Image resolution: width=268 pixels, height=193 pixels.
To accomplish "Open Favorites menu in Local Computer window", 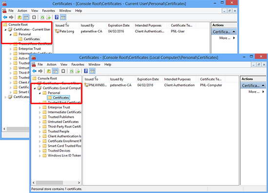I will point(78,65).
